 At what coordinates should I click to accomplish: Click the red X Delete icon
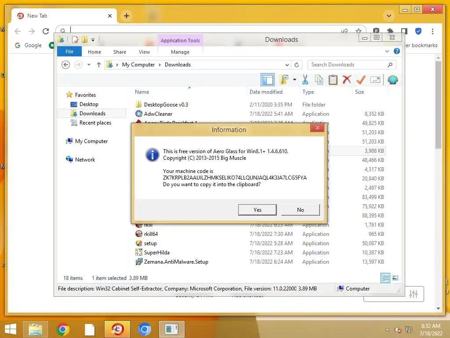[347, 80]
